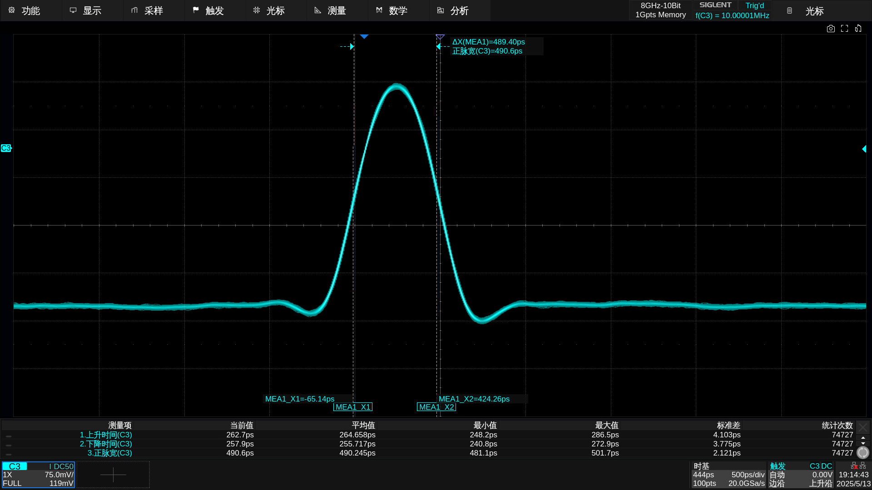Take a screenshot with the camera icon
The image size is (872, 490).
tap(831, 29)
